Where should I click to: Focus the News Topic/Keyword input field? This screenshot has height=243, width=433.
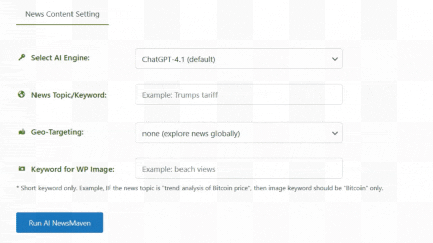coord(239,94)
